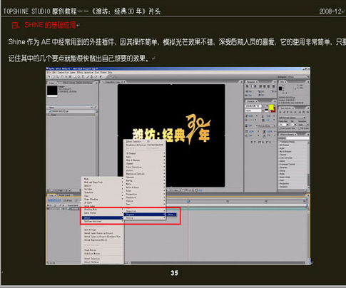Select the Brush tool in toolbar
Image resolution: width=346 pixels, height=288 pixels.
pyautogui.click(x=88, y=77)
